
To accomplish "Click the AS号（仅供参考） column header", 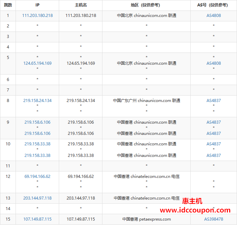I will coord(214,5).
